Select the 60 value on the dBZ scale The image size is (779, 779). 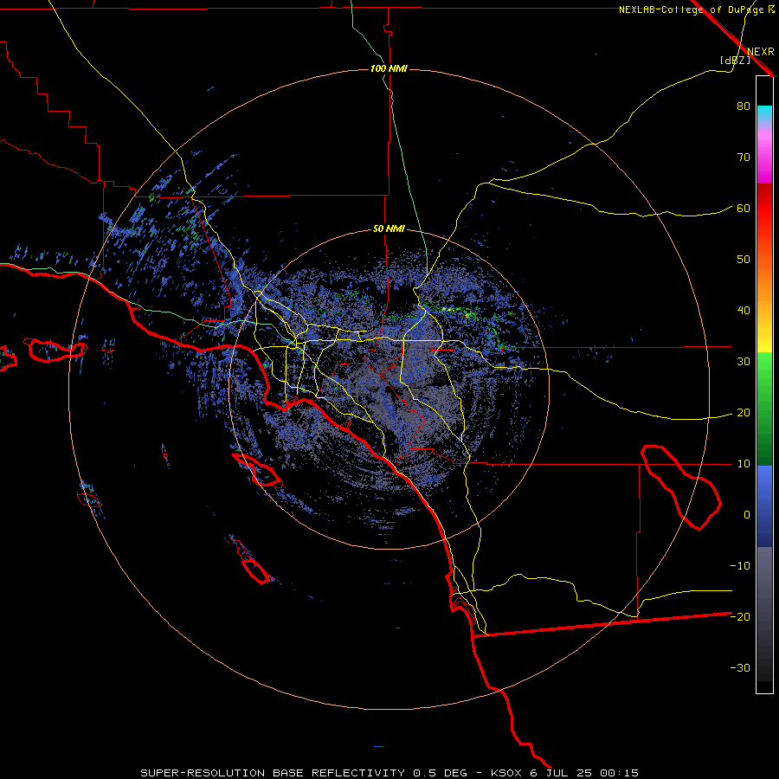tap(744, 208)
